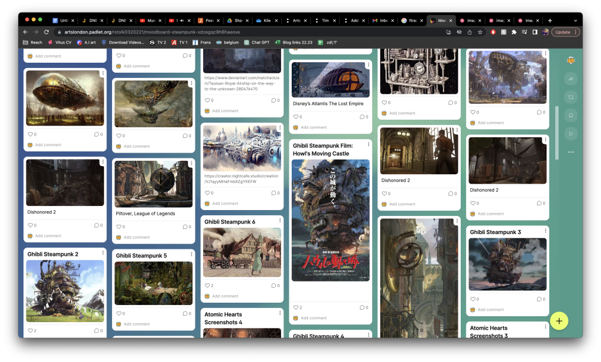Open the Chat GPT bookmark

[257, 42]
